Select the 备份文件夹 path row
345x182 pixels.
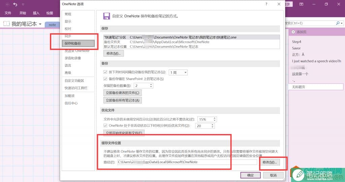click(x=191, y=42)
